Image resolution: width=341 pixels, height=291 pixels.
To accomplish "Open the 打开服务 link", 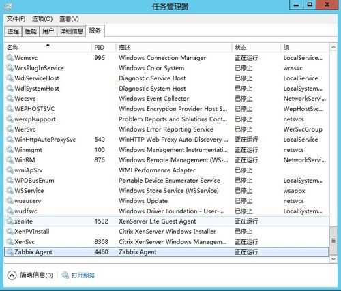I will point(83,275).
